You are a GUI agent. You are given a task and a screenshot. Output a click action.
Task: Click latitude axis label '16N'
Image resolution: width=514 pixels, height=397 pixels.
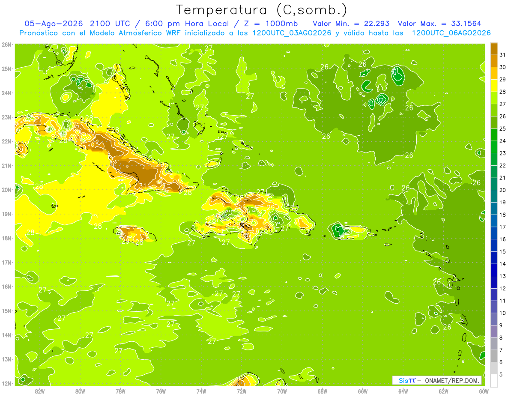coord(6,287)
